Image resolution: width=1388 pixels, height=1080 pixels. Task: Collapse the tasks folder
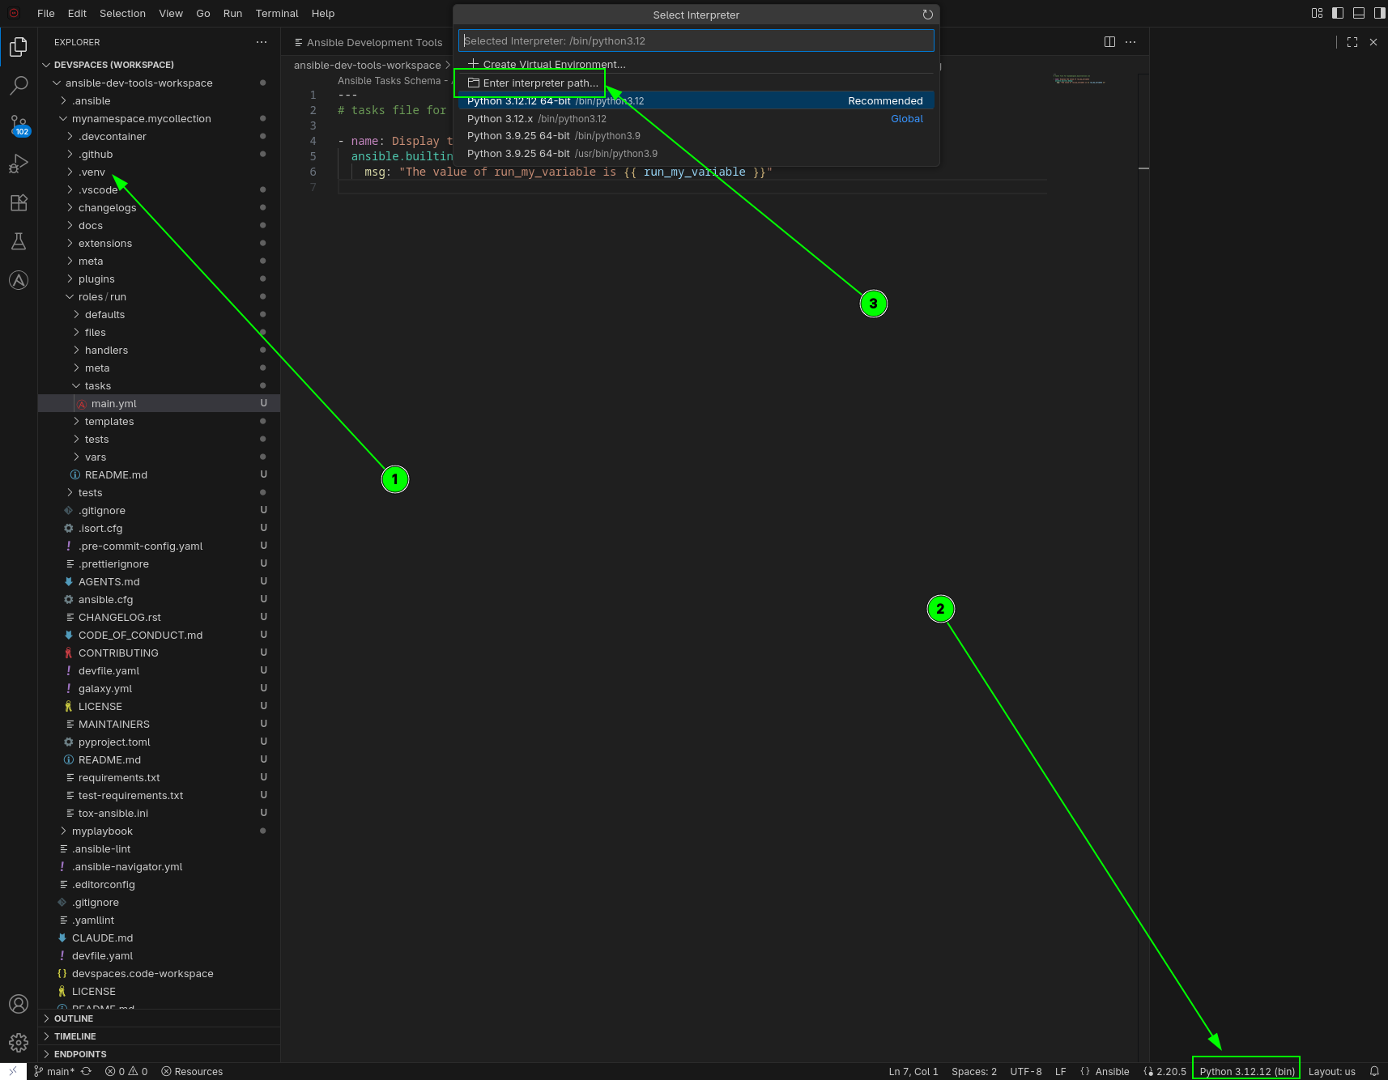[x=159, y=385]
